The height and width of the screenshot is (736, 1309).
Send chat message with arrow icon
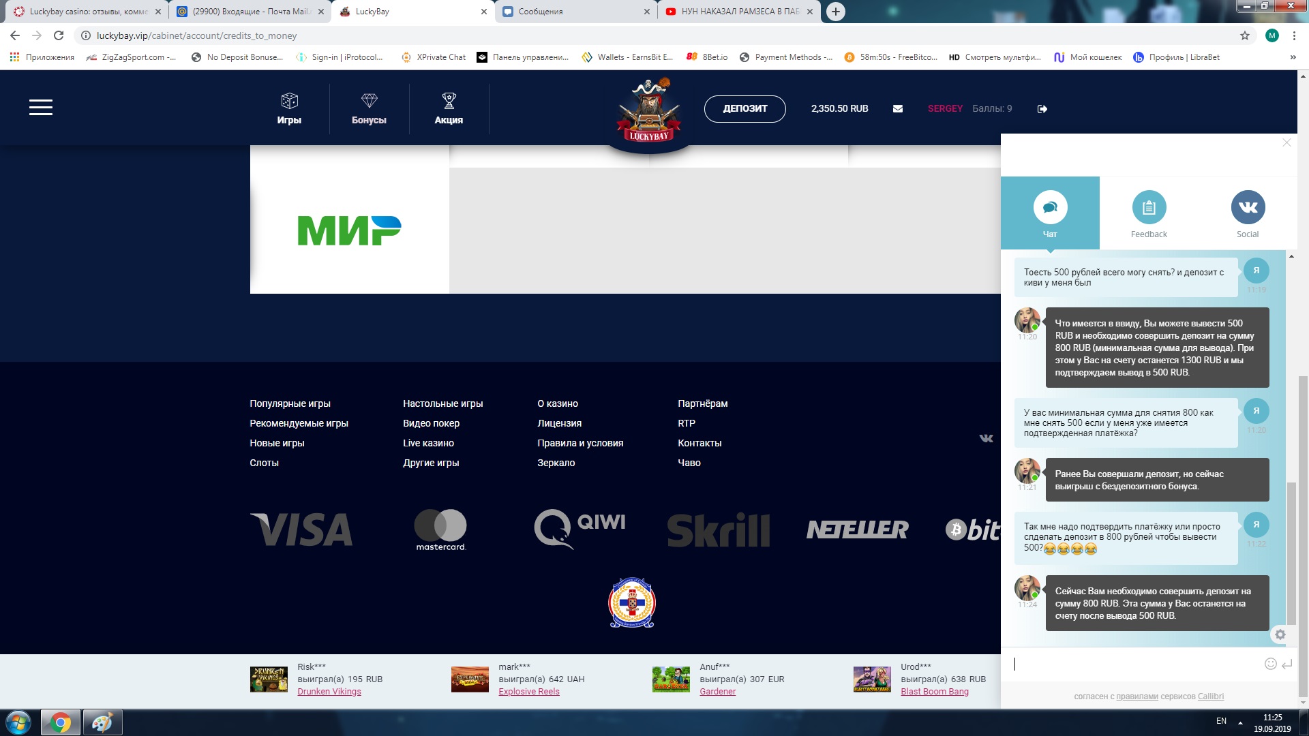(1287, 664)
